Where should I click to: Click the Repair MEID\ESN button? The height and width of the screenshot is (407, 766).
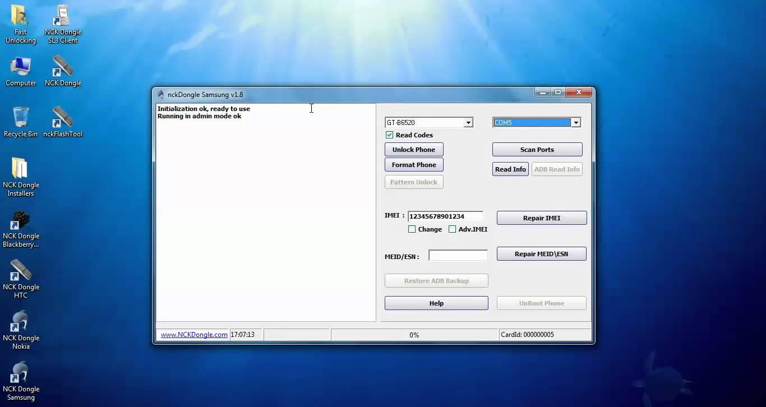[x=542, y=254]
